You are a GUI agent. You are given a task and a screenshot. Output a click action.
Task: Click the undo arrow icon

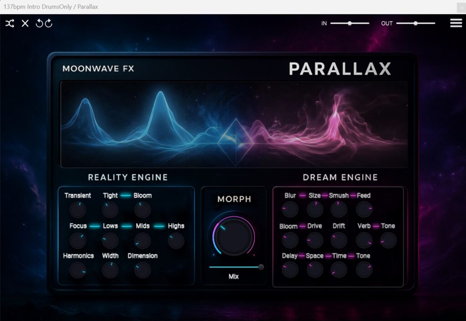[39, 24]
